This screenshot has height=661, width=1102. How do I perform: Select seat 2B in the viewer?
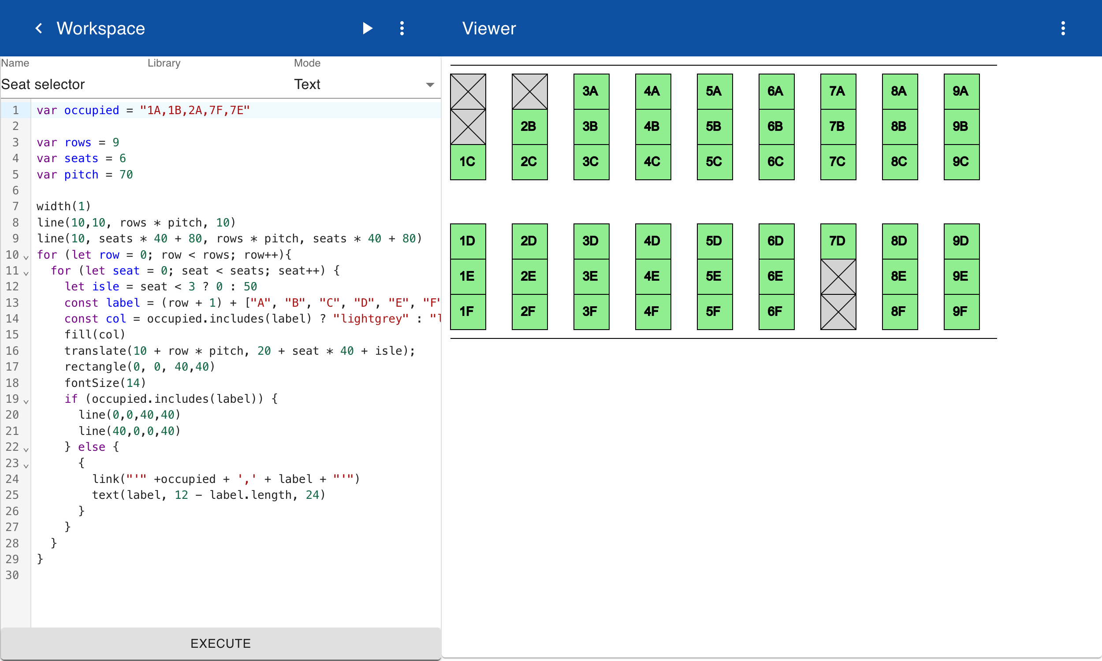(529, 126)
